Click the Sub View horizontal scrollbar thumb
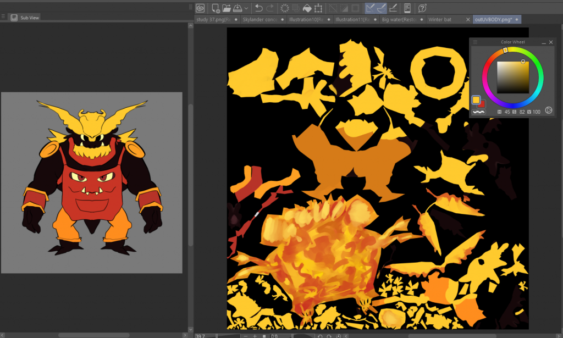This screenshot has height=338, width=563. coord(93,335)
